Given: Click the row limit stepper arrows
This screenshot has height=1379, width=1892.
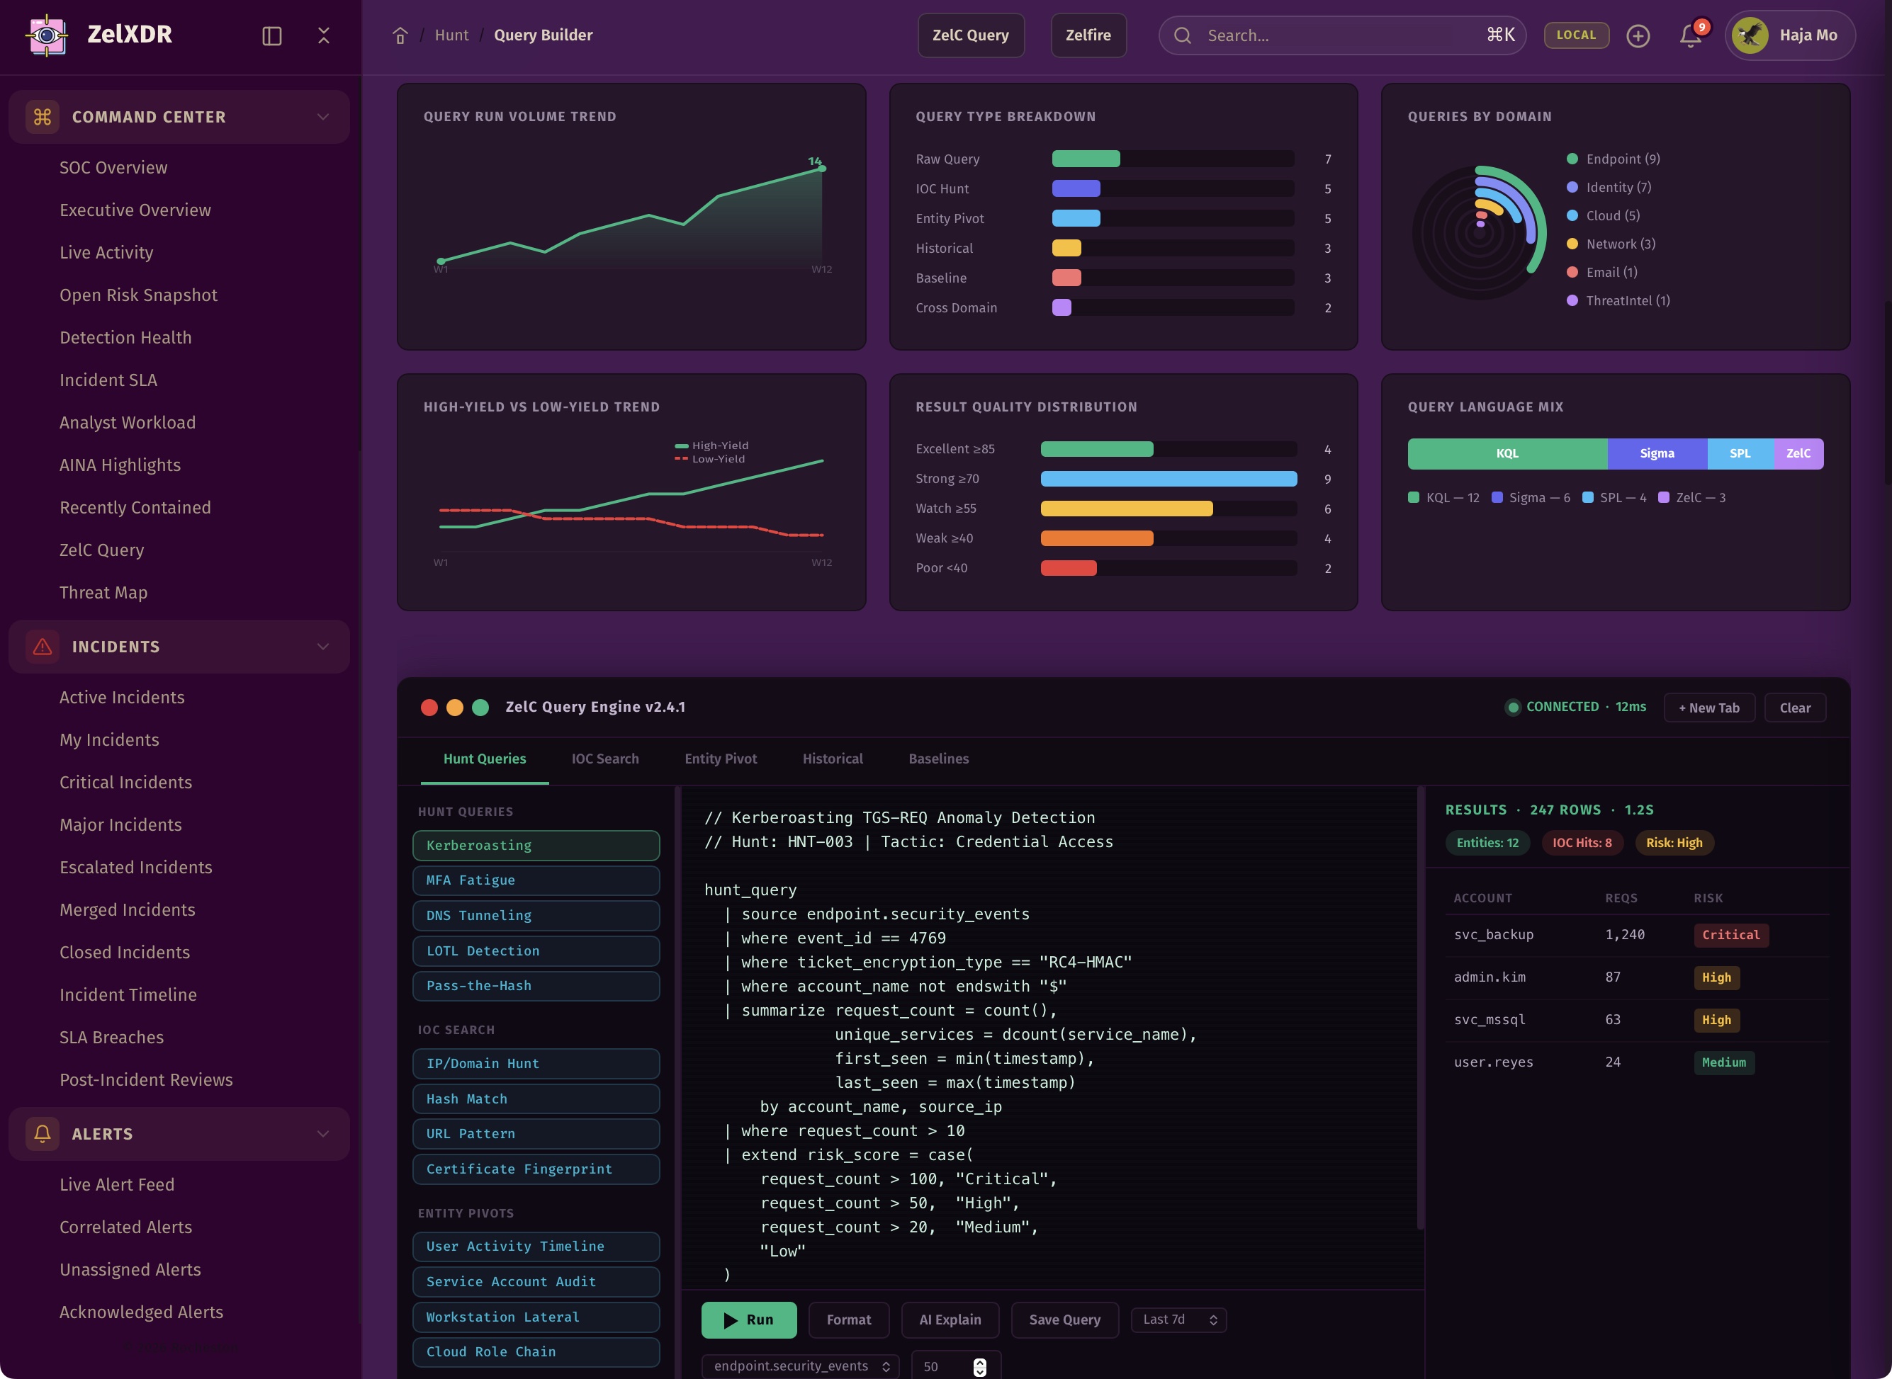Looking at the screenshot, I should (x=979, y=1366).
